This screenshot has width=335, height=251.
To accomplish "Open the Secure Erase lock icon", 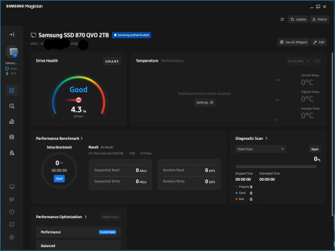I will pyautogui.click(x=11, y=153).
